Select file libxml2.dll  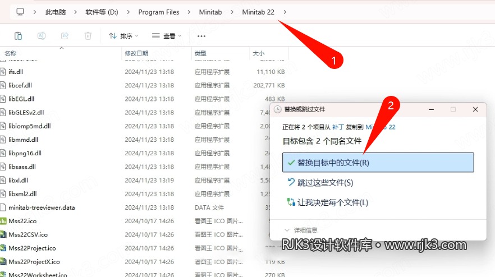(x=22, y=193)
